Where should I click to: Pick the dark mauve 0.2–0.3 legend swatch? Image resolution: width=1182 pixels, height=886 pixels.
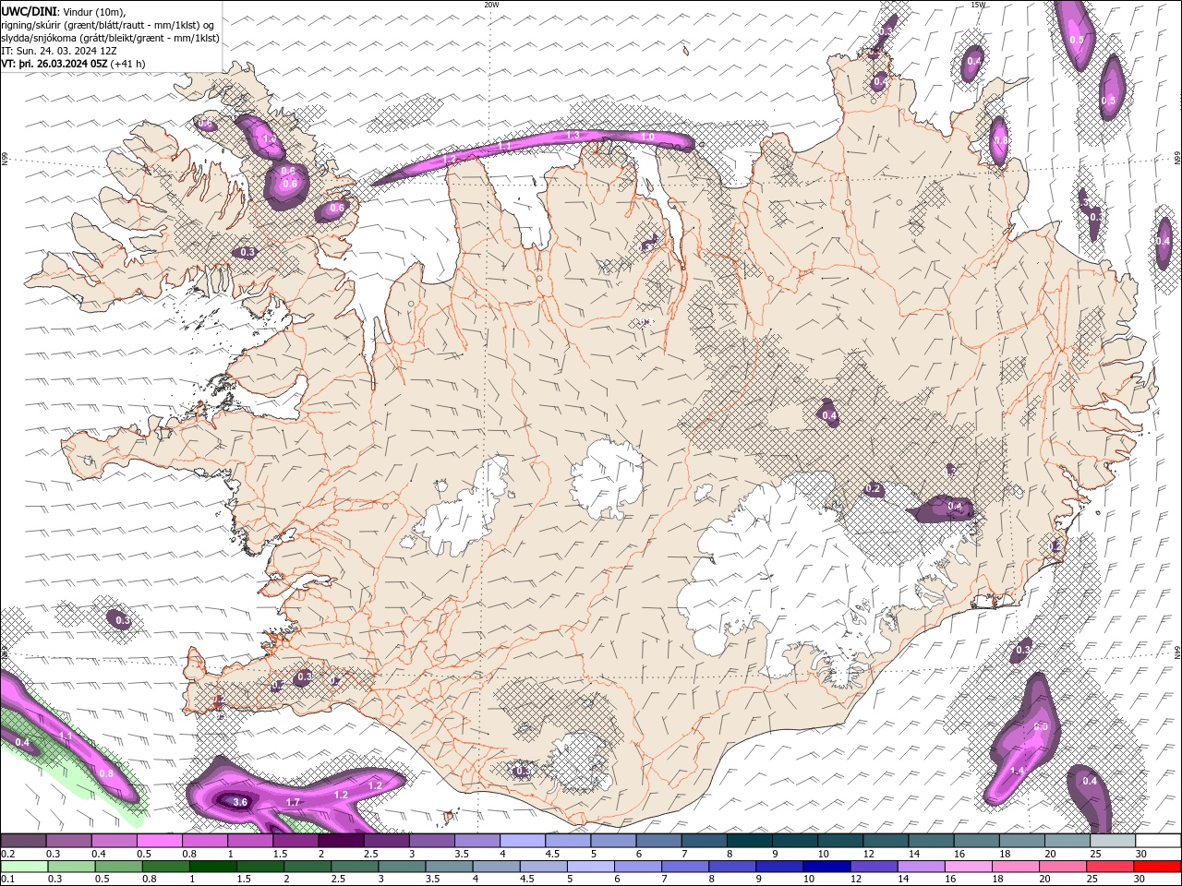(23, 841)
